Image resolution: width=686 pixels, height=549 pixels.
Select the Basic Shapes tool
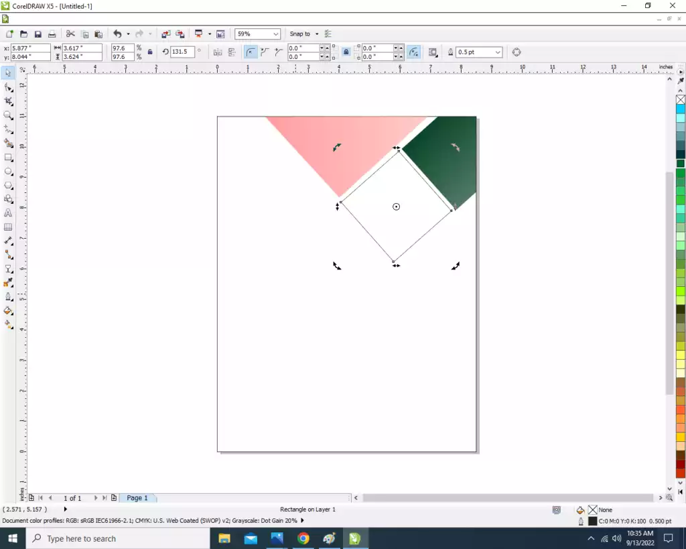point(8,199)
